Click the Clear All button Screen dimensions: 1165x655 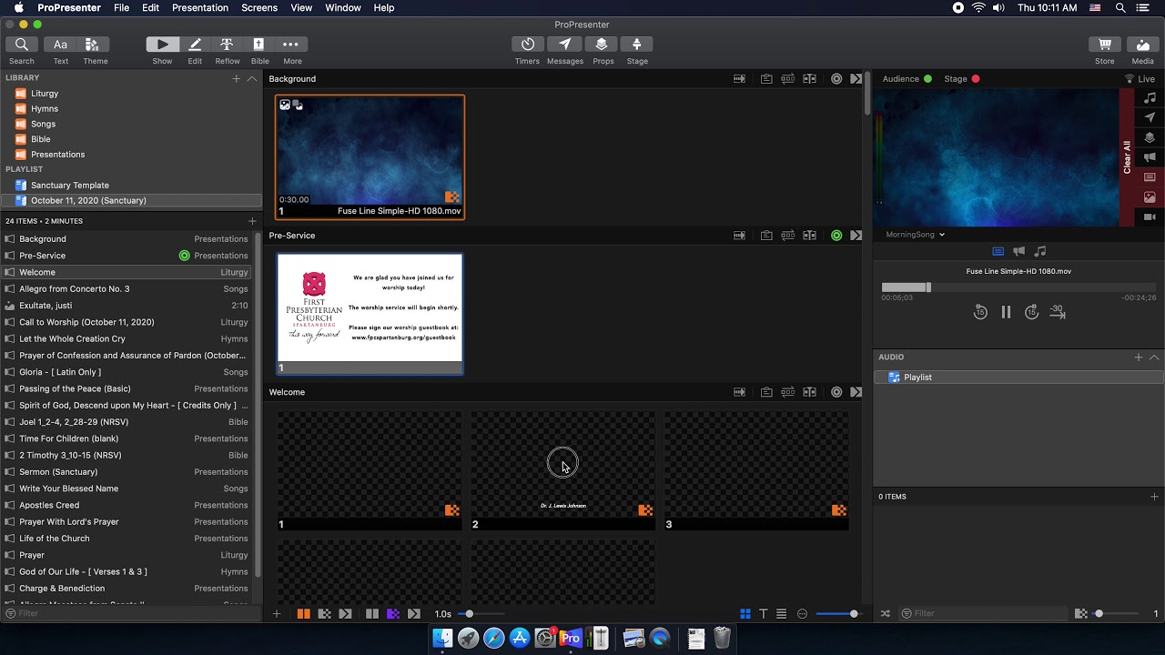click(1128, 157)
